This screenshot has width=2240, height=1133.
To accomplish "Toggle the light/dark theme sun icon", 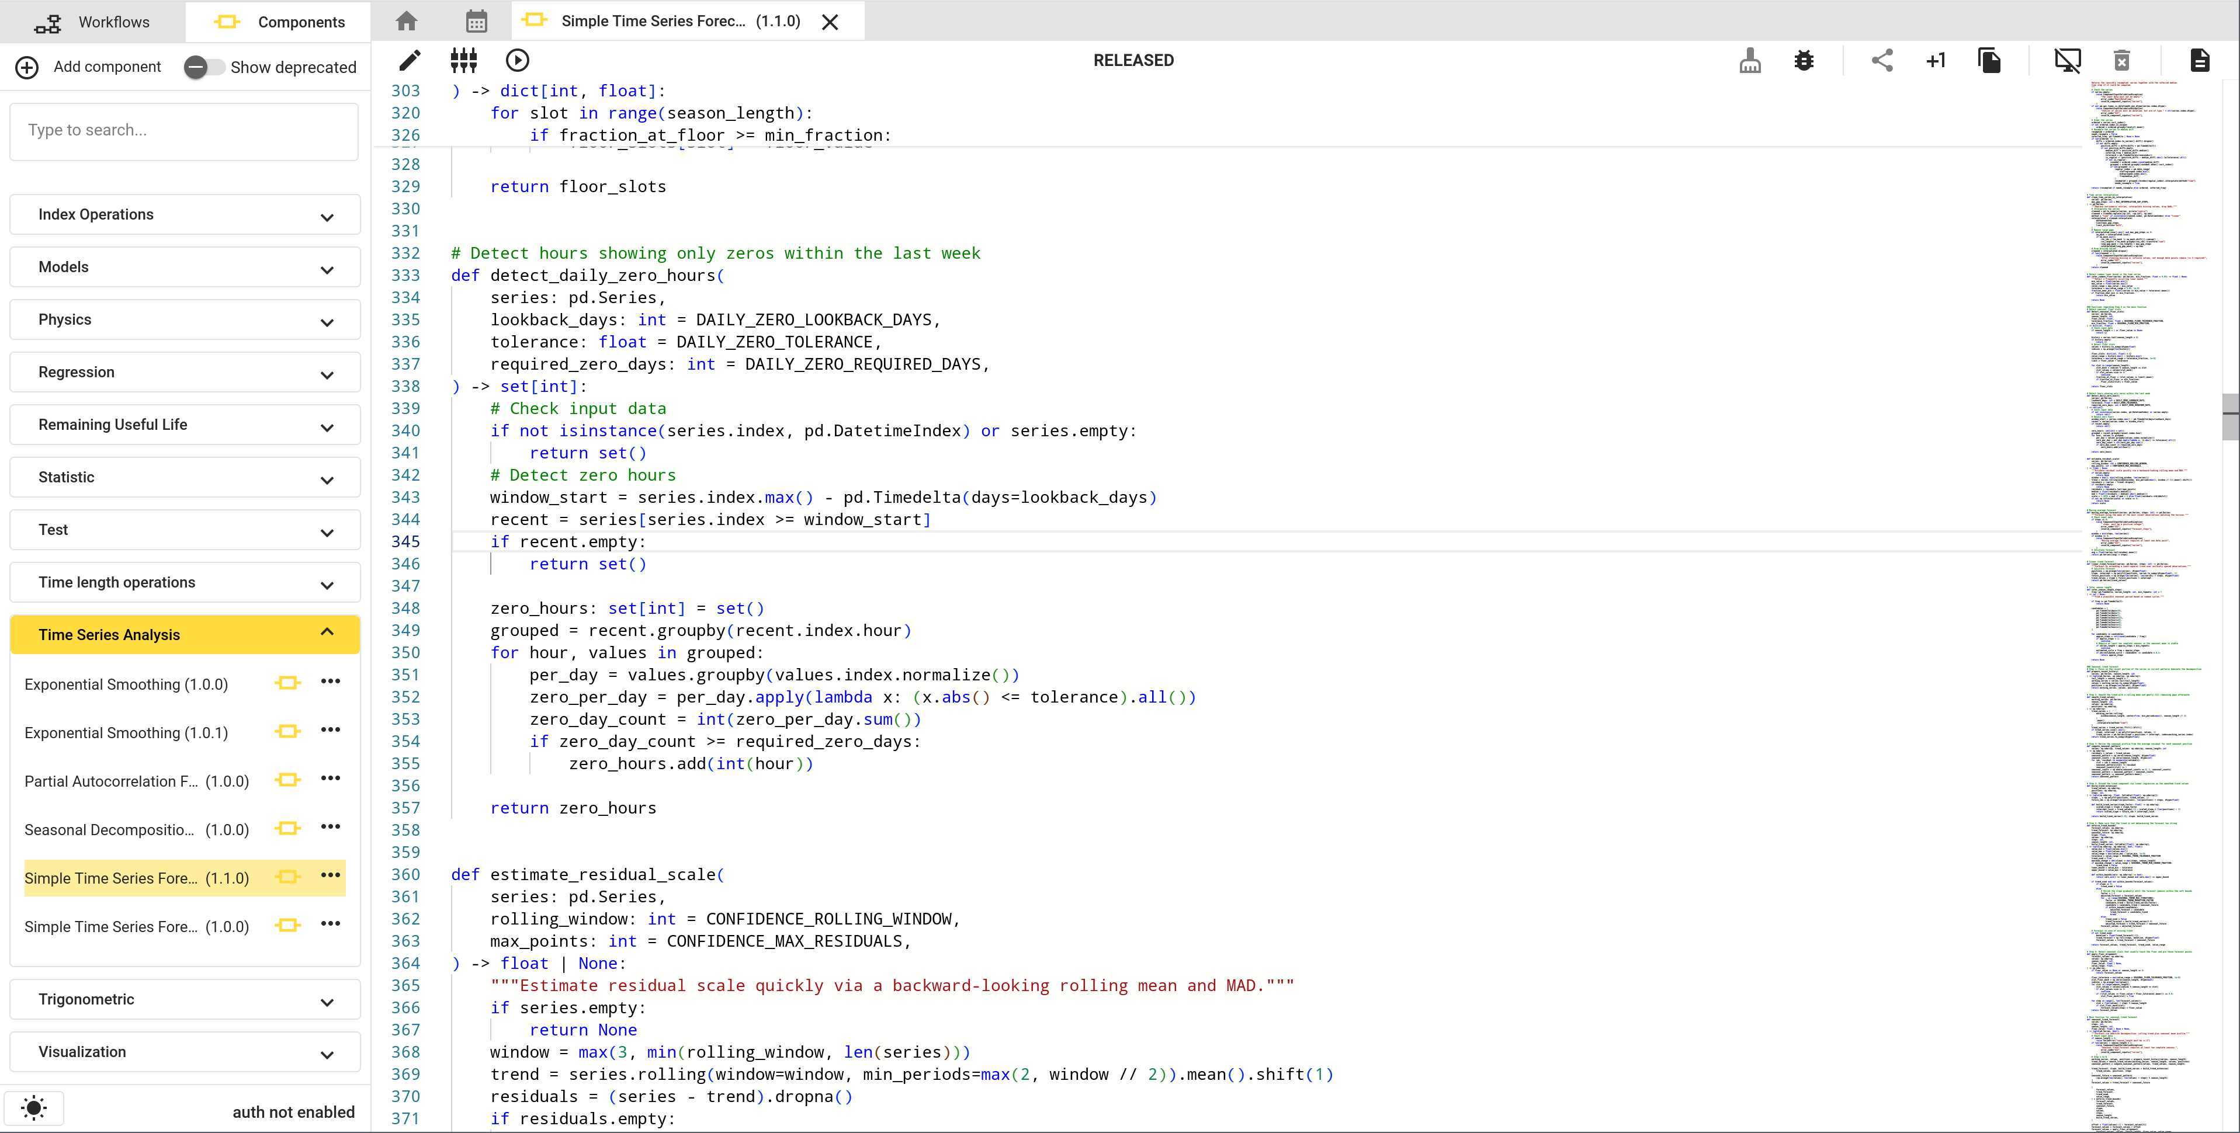I will (x=34, y=1107).
